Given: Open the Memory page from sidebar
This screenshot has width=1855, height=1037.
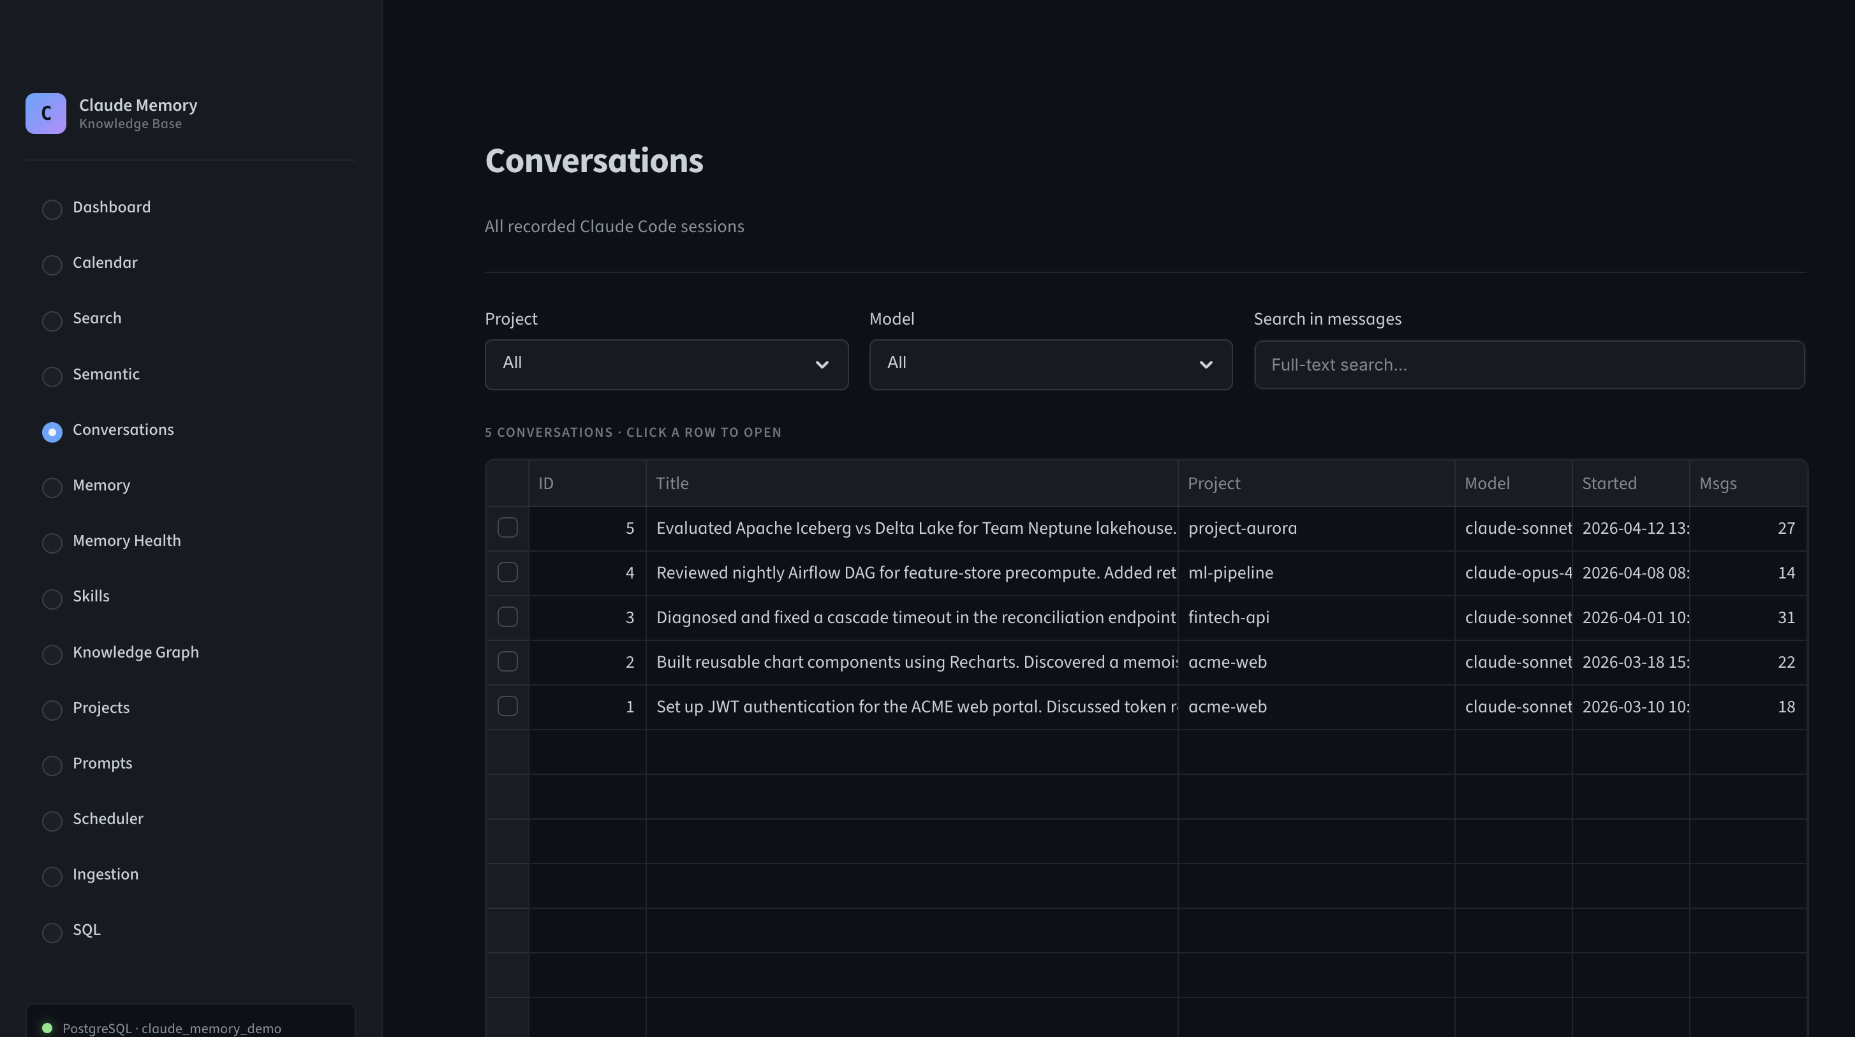Looking at the screenshot, I should pos(101,485).
